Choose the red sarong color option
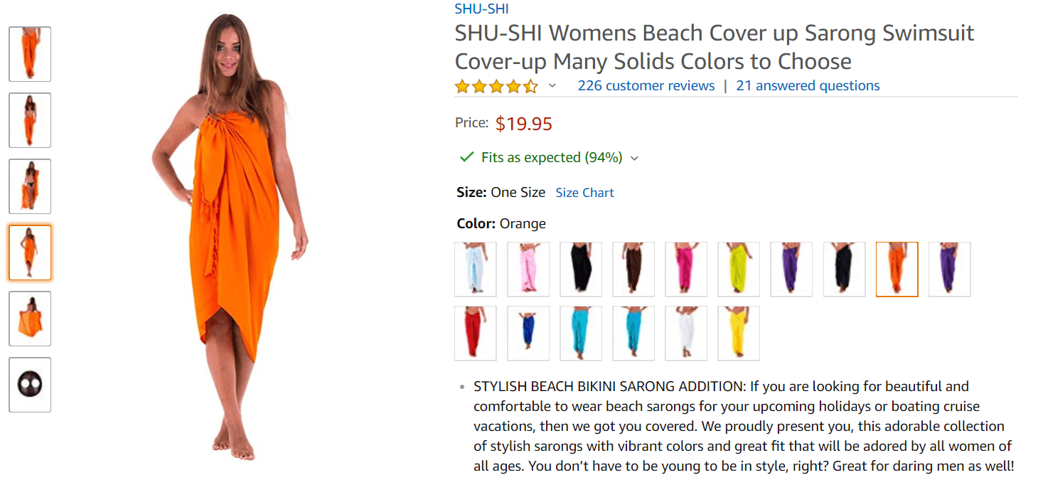Screen dimensions: 1038x480 pos(476,333)
